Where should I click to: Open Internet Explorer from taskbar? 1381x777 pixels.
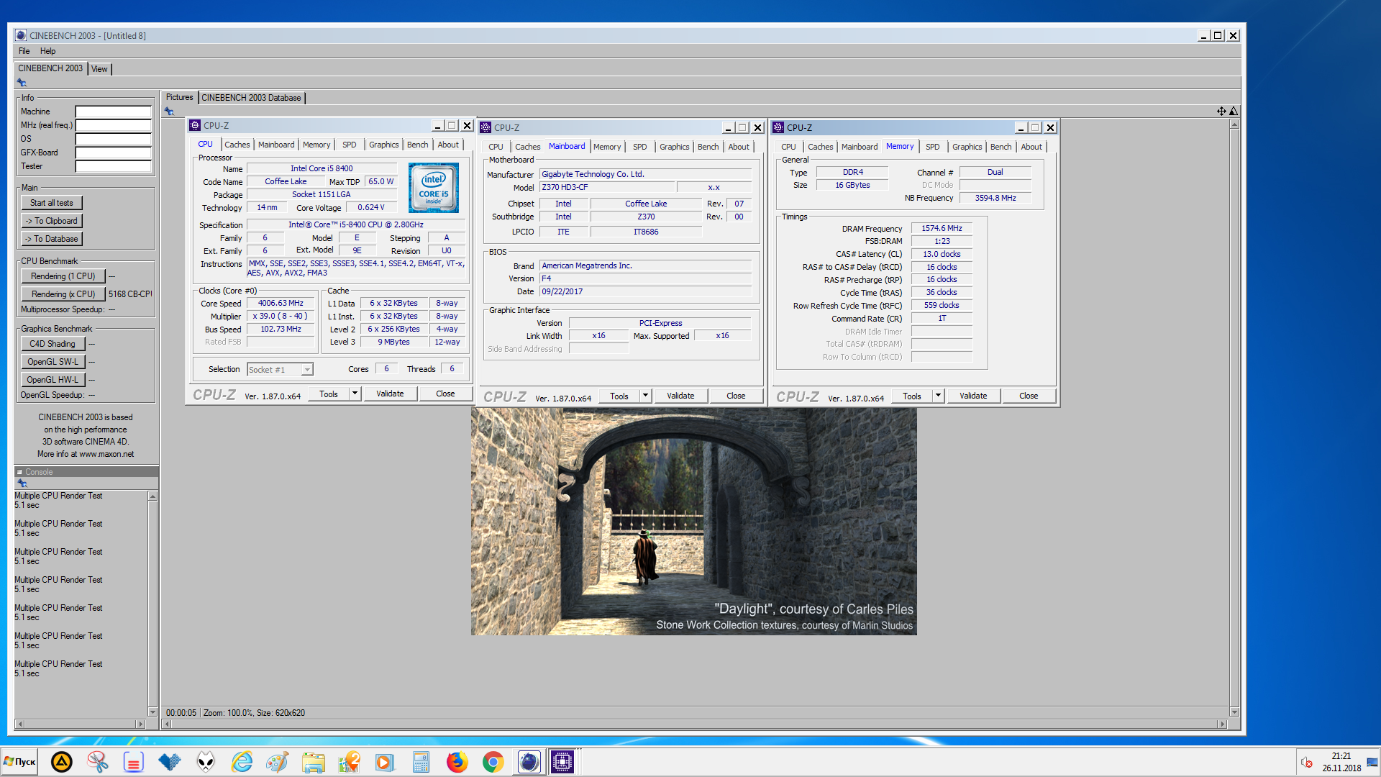click(242, 762)
